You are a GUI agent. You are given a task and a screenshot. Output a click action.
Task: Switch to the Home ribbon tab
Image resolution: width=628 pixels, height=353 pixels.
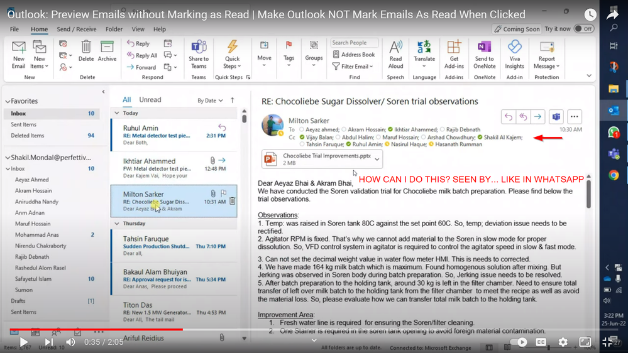tap(39, 30)
